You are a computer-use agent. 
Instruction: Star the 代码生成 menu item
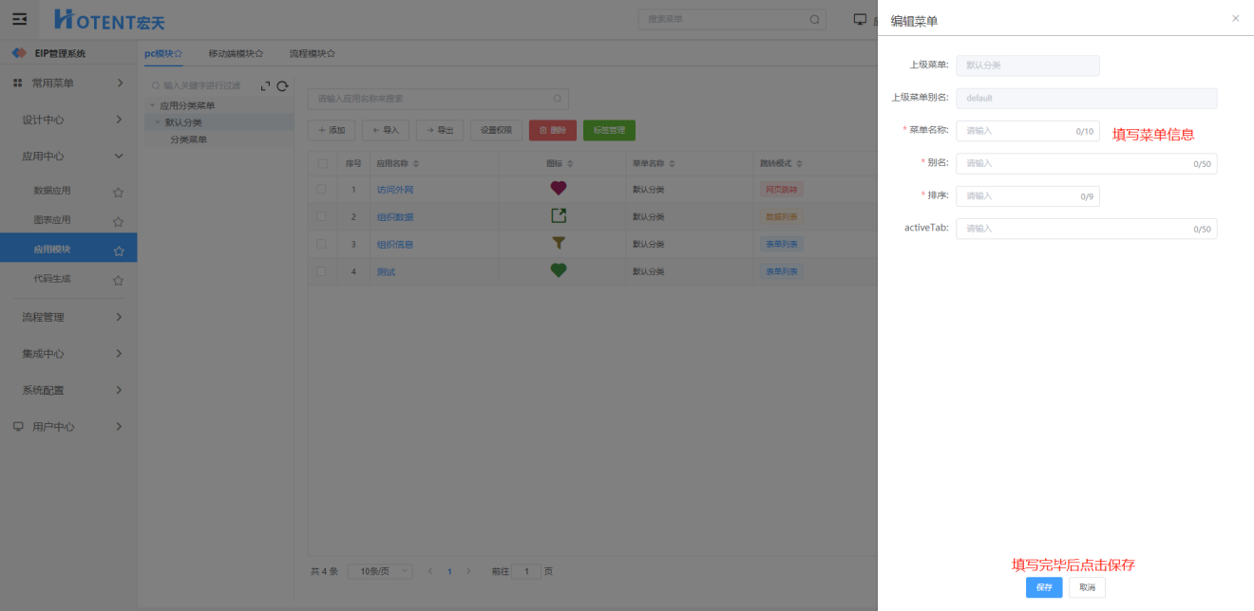119,280
